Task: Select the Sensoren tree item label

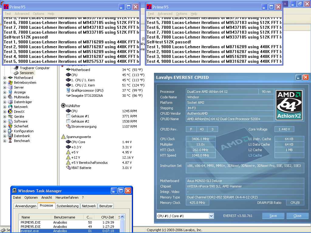Action: [27, 73]
